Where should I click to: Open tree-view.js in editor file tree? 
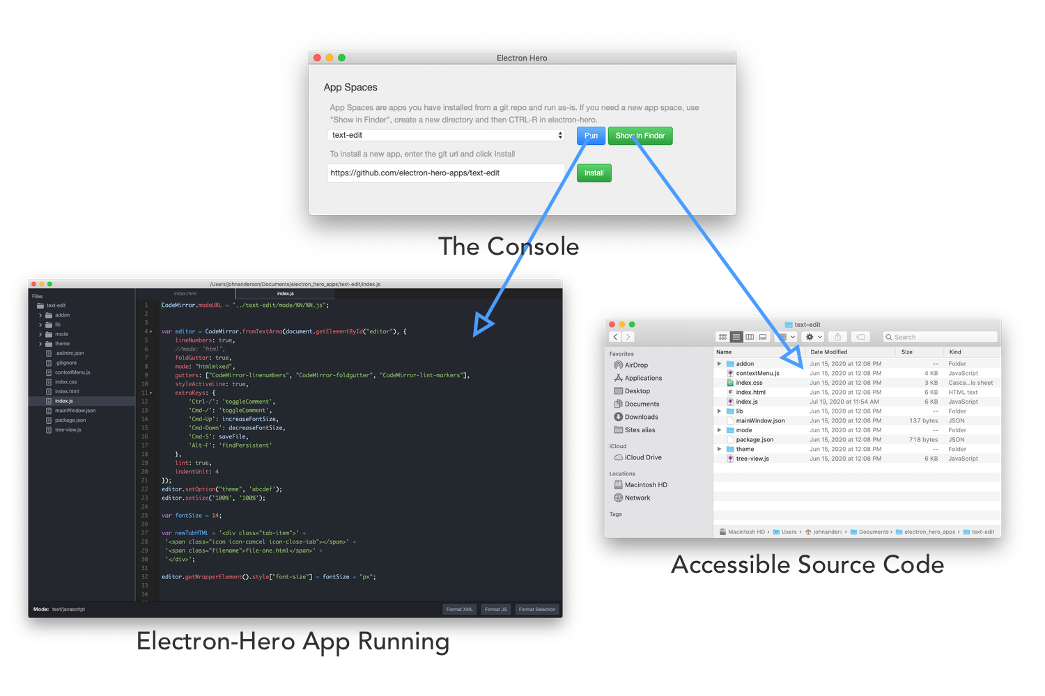(63, 429)
